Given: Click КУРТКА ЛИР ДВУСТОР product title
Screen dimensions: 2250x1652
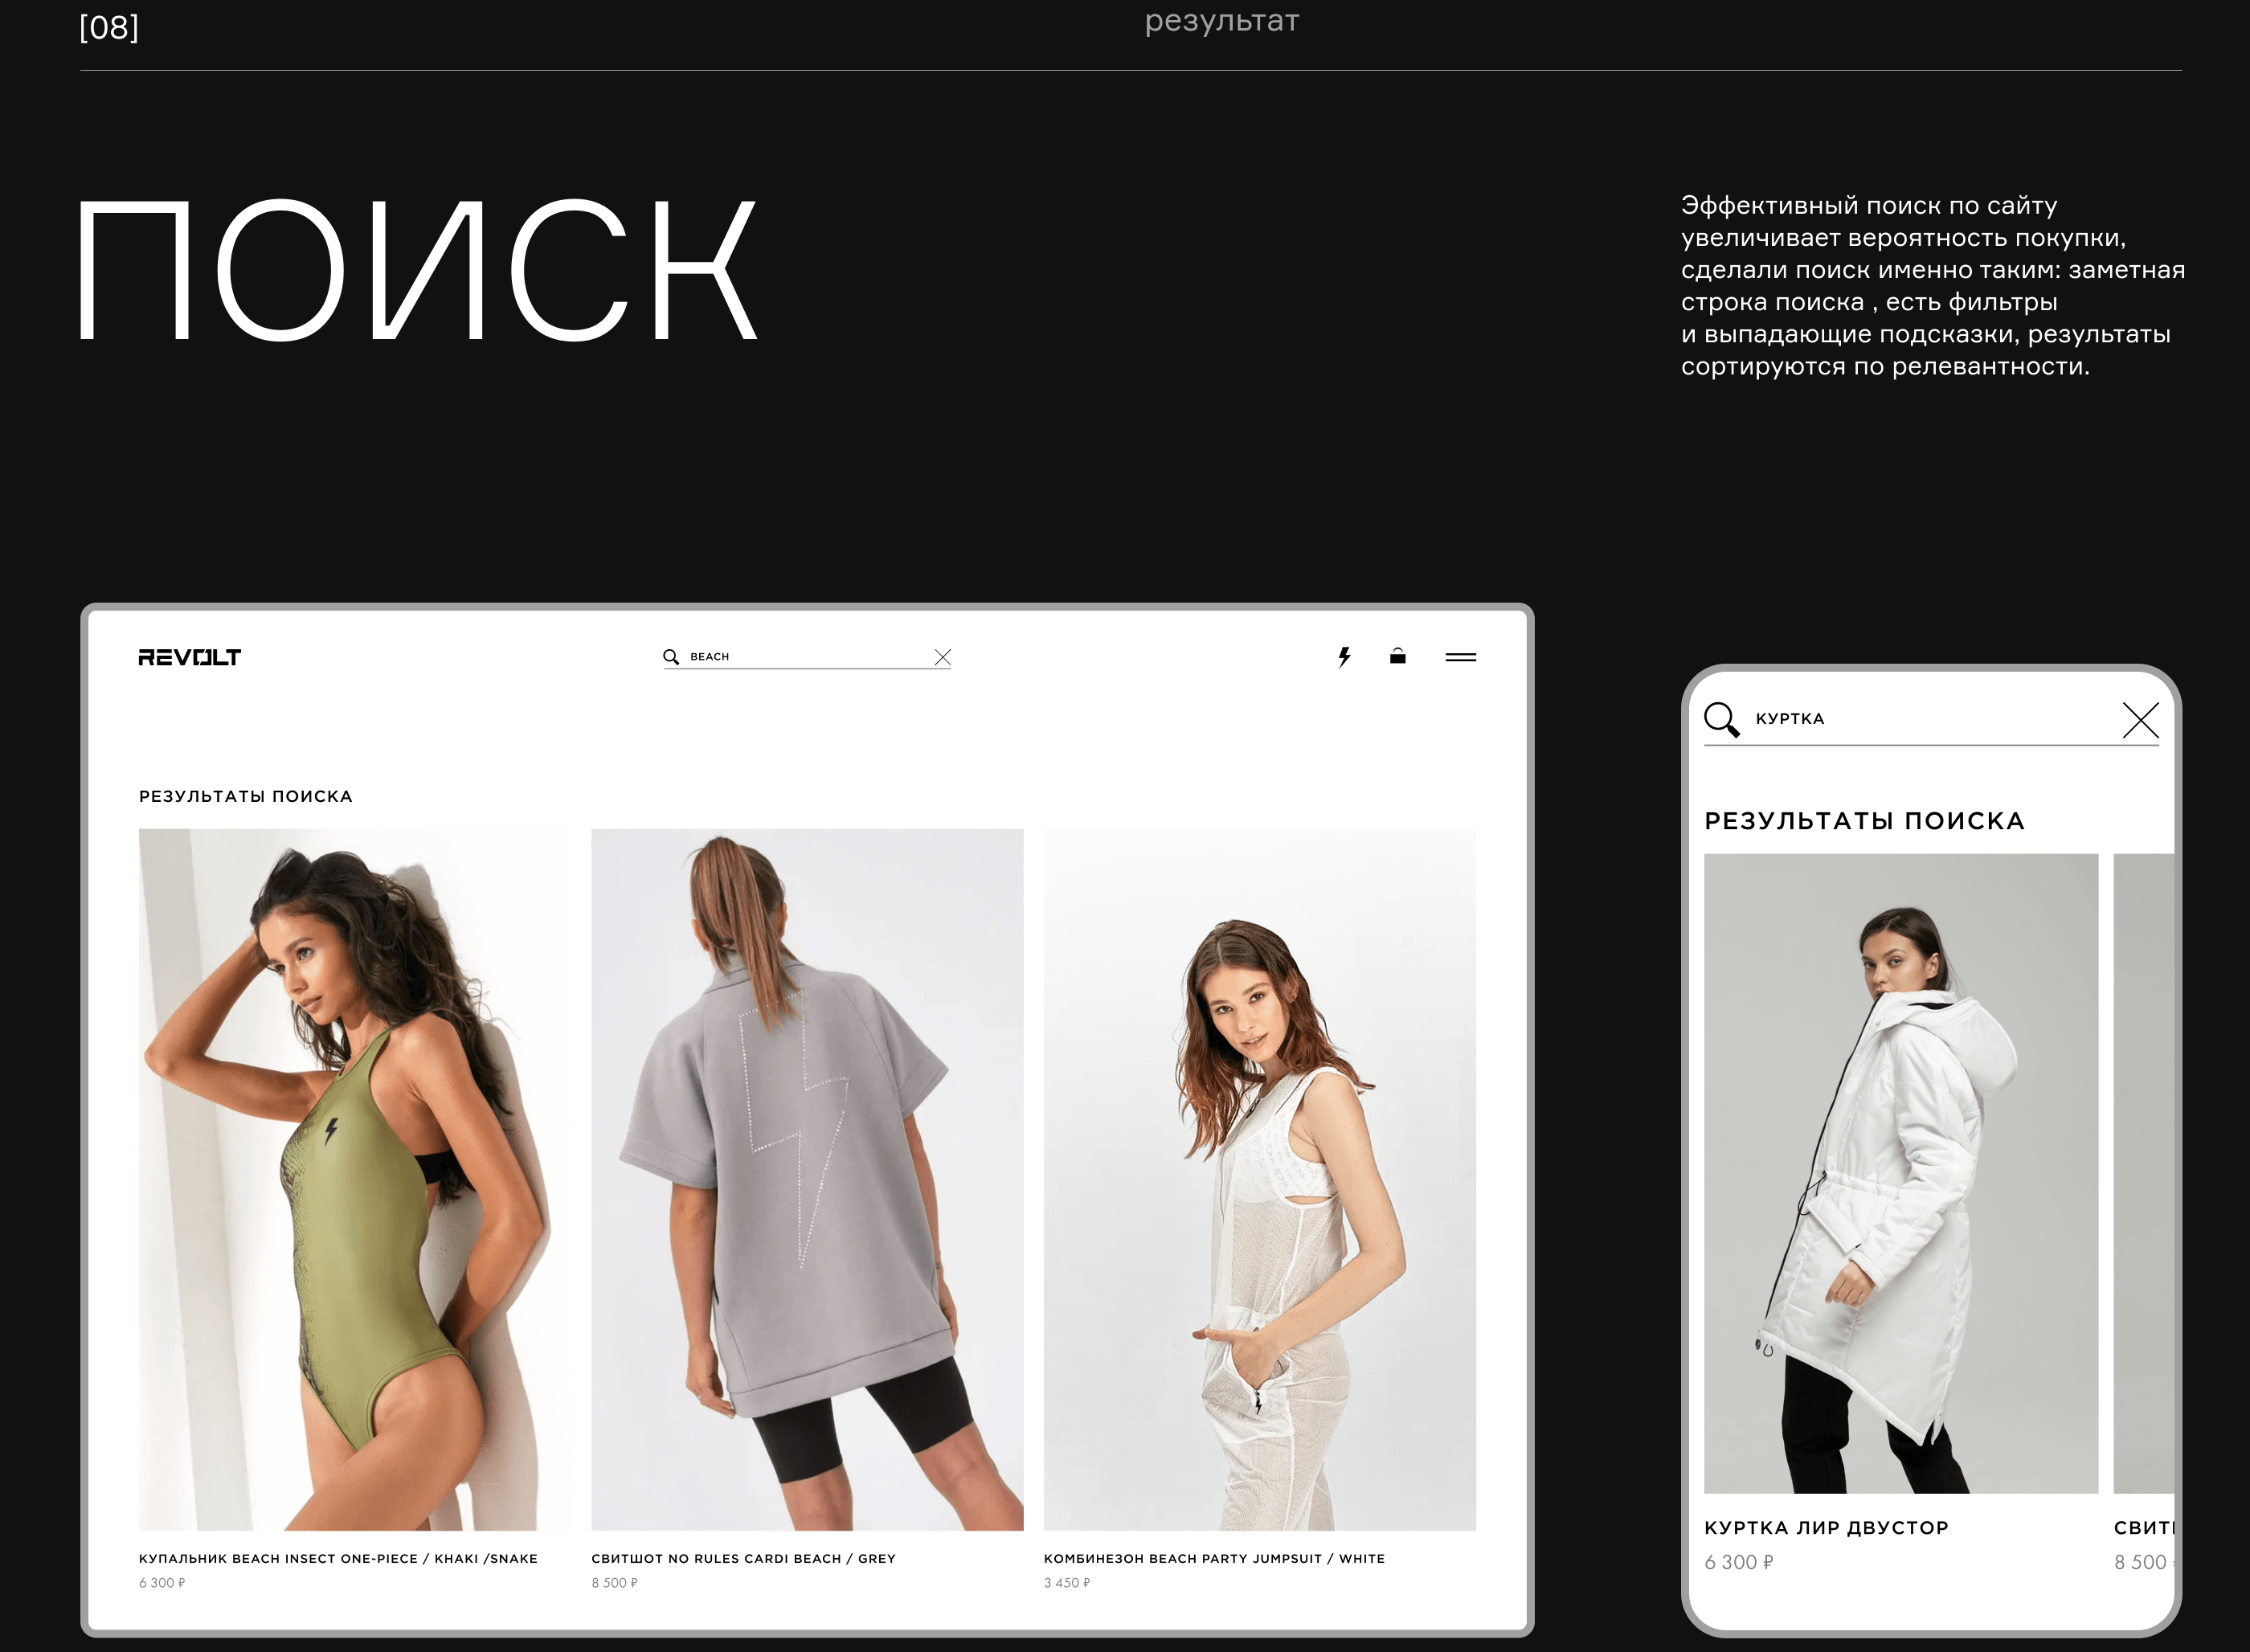Looking at the screenshot, I should tap(1826, 1527).
